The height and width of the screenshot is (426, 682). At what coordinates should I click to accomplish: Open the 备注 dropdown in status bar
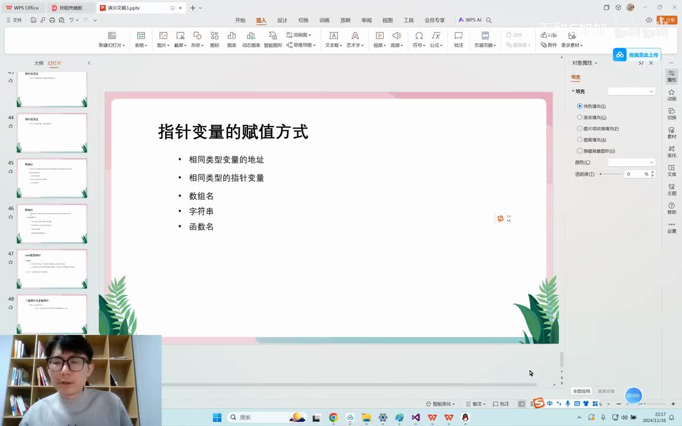coord(475,404)
